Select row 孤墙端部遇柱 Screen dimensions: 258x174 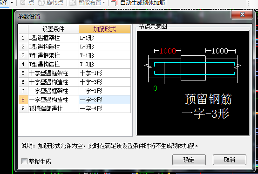point(54,108)
